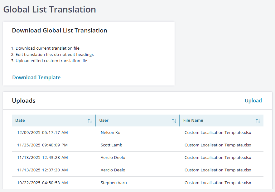Click the sort arrows in Date column
This screenshot has width=275, height=192.
pos(90,121)
